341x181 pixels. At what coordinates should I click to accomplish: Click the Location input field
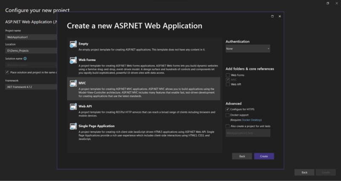tap(31, 51)
